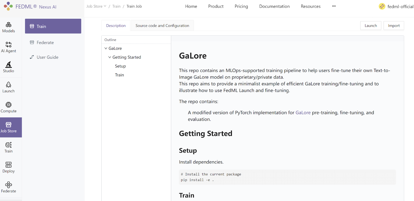Open the Documentation nav item
Image resolution: width=414 pixels, height=201 pixels.
275,6
